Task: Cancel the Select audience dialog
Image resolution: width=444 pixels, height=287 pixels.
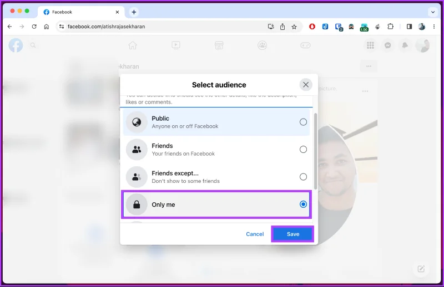Action: click(255, 234)
